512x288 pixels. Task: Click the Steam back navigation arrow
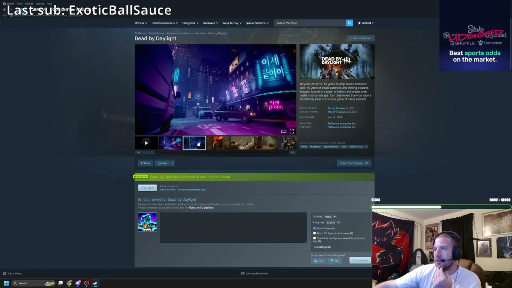(4, 10)
